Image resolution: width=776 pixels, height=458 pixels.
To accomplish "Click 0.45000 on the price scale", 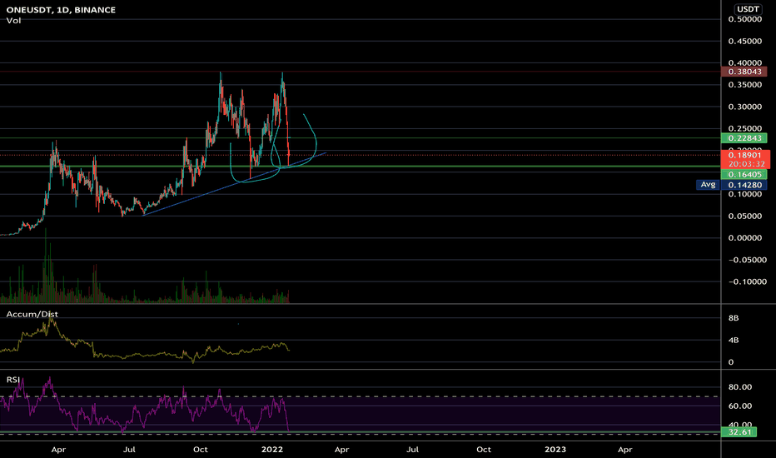I will 745,41.
